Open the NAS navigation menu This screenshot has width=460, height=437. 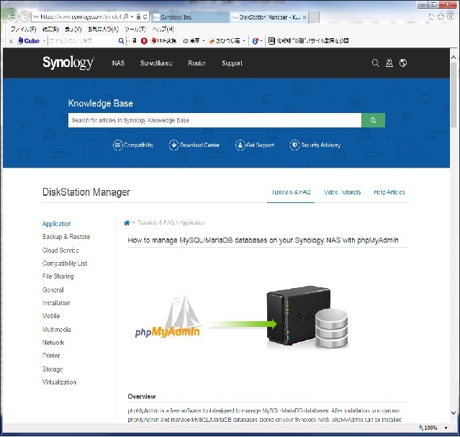point(118,63)
